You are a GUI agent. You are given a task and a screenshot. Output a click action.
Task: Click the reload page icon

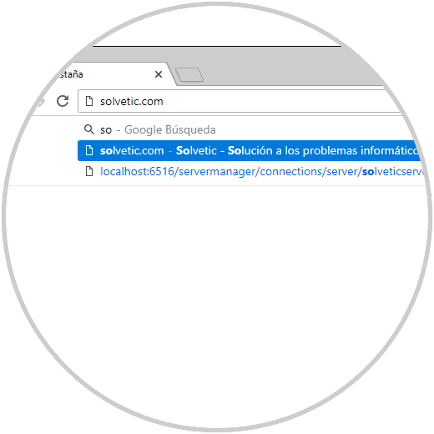pyautogui.click(x=63, y=101)
